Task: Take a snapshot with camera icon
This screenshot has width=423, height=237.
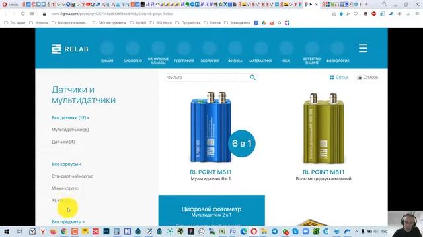Action: click(334, 14)
